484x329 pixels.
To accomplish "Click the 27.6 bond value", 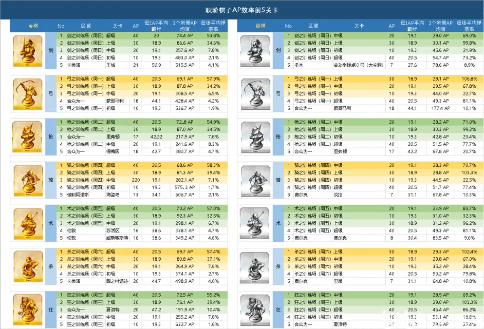I will click(412, 65).
